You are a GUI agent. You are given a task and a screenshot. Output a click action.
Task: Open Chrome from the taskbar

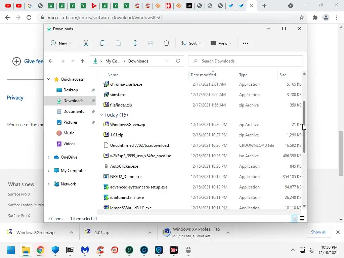pos(40,250)
